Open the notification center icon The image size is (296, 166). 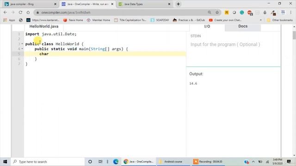[289, 162]
